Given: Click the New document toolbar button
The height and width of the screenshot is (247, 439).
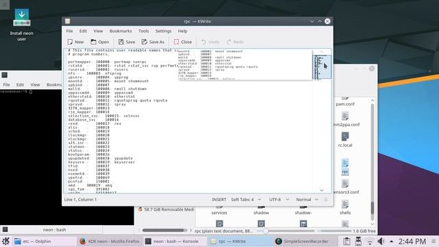Looking at the screenshot, I should (x=75, y=42).
